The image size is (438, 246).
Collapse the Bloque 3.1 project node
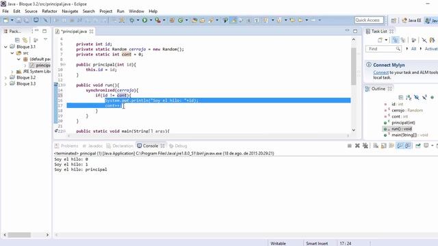pyautogui.click(x=5, y=47)
